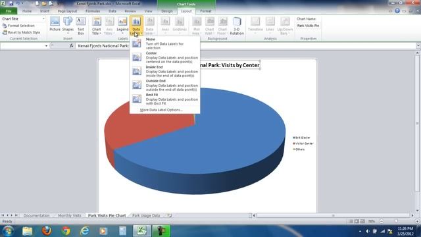Image resolution: width=421 pixels, height=237 pixels.
Task: Switch to the Review tab
Action: click(130, 11)
